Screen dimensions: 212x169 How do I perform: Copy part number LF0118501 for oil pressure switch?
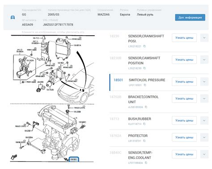[145, 85]
